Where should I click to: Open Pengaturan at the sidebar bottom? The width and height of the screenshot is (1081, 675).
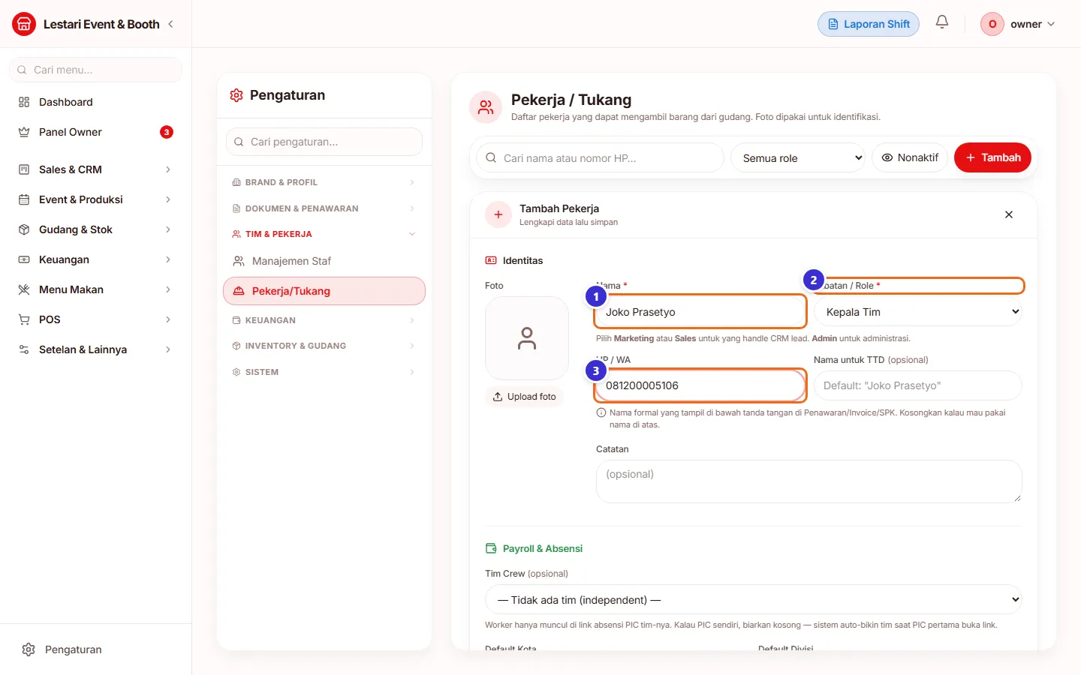[96, 649]
